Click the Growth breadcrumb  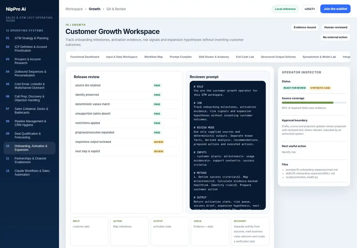point(95,9)
